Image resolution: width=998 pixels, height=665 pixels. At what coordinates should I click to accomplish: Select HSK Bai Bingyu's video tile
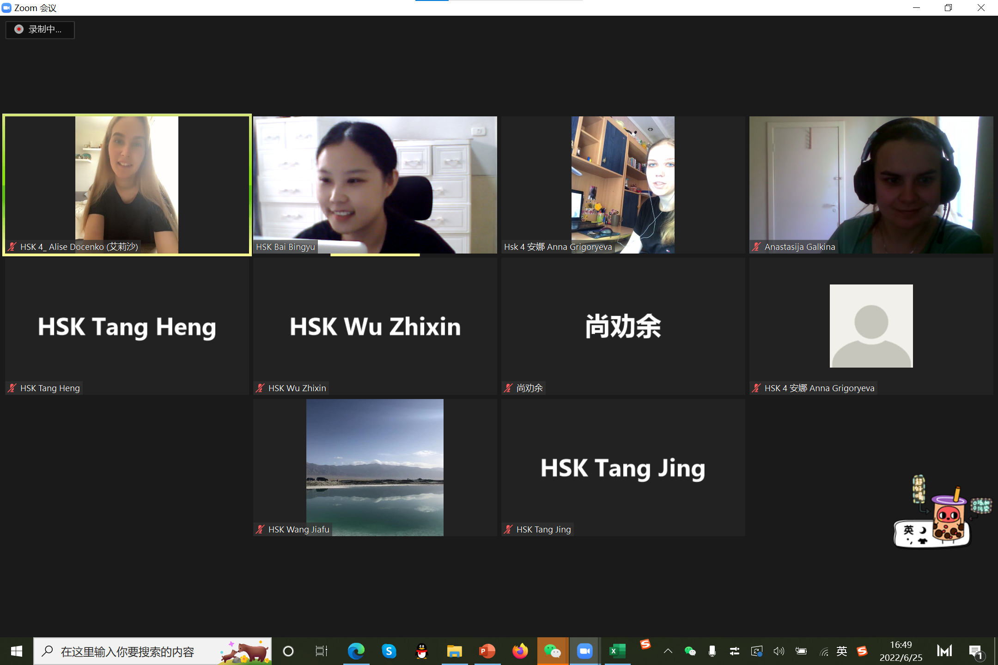(x=375, y=185)
